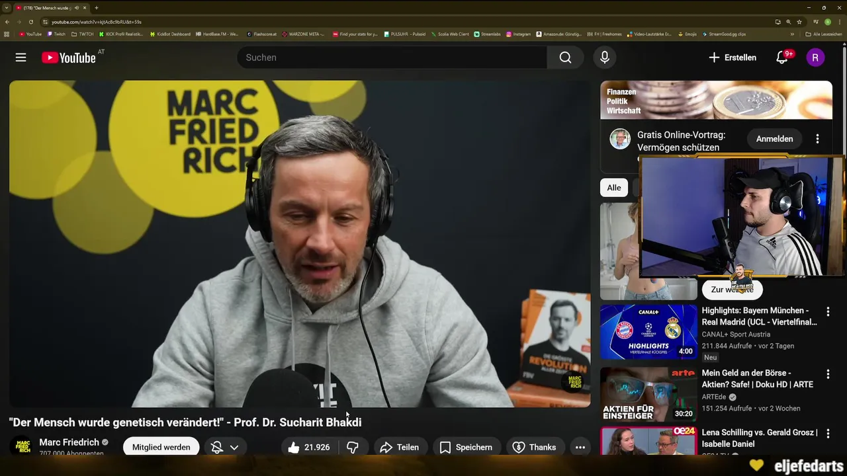Select the Alle filter chip

click(x=614, y=188)
